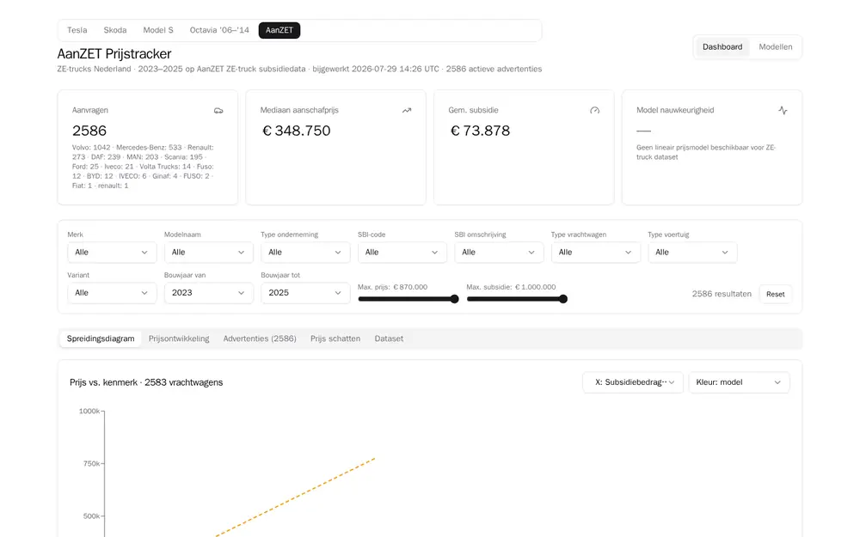Open the Bouwjaar tot dropdown

305,293
